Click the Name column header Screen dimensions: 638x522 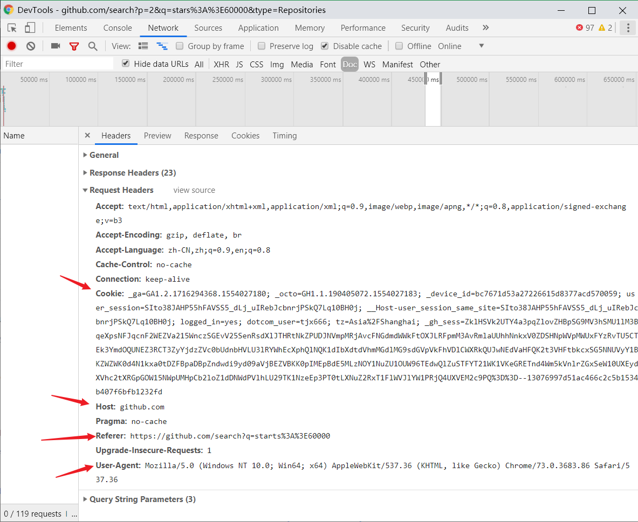click(x=39, y=135)
